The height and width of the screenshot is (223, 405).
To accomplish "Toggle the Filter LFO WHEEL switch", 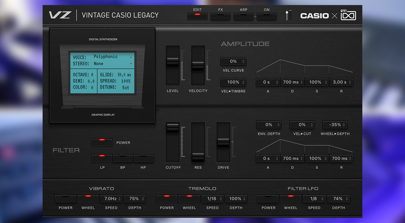I will [x=291, y=199].
